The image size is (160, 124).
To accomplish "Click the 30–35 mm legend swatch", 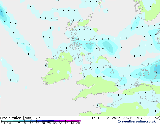I will coord(57,121).
